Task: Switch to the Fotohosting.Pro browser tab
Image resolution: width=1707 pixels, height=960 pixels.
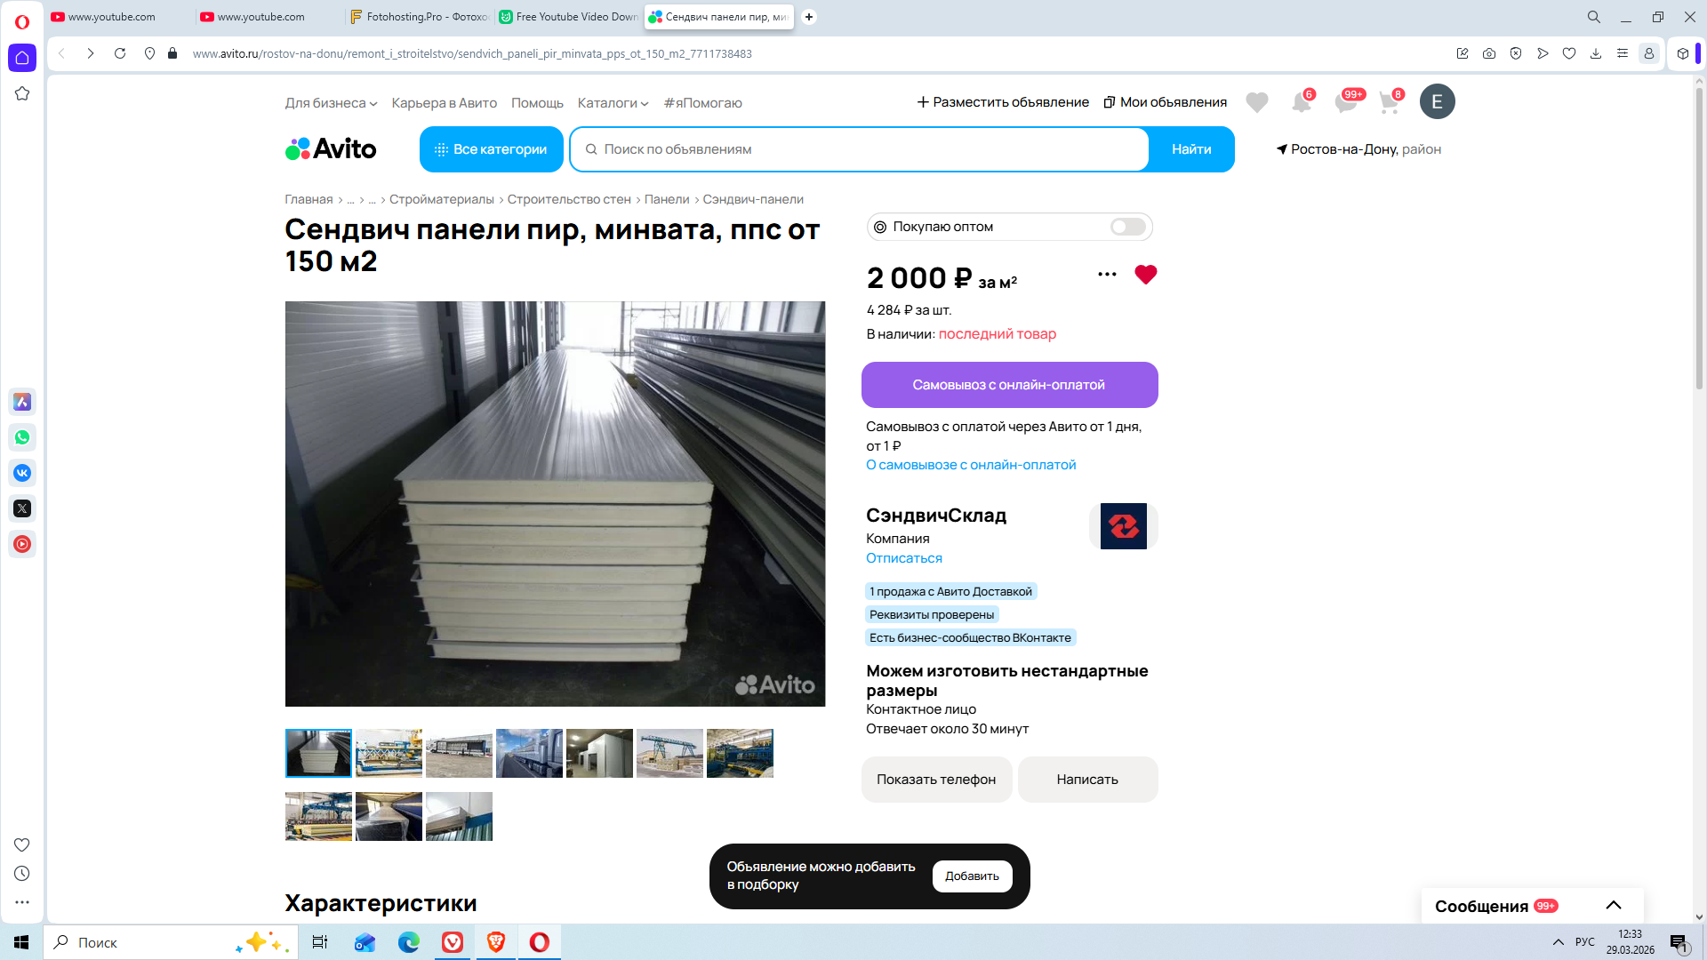Action: point(419,17)
